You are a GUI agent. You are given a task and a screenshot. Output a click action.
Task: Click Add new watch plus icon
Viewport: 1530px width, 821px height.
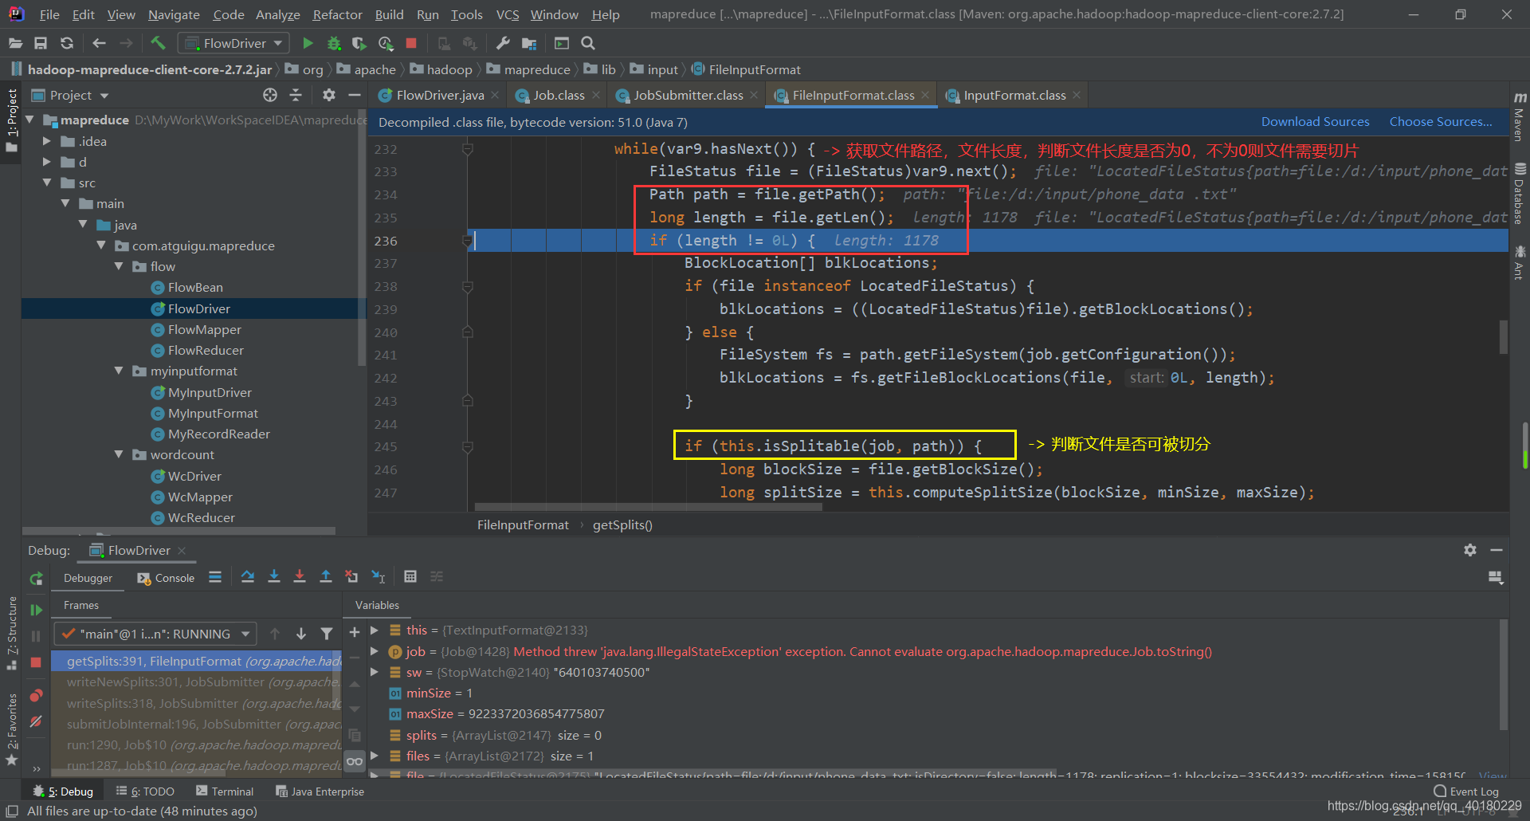point(355,632)
